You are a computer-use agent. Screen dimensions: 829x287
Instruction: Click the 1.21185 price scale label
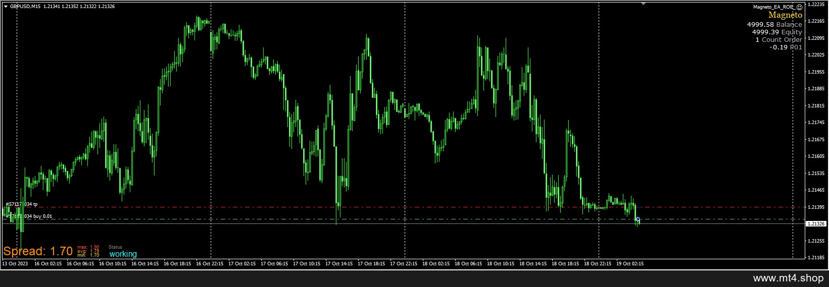(816, 258)
